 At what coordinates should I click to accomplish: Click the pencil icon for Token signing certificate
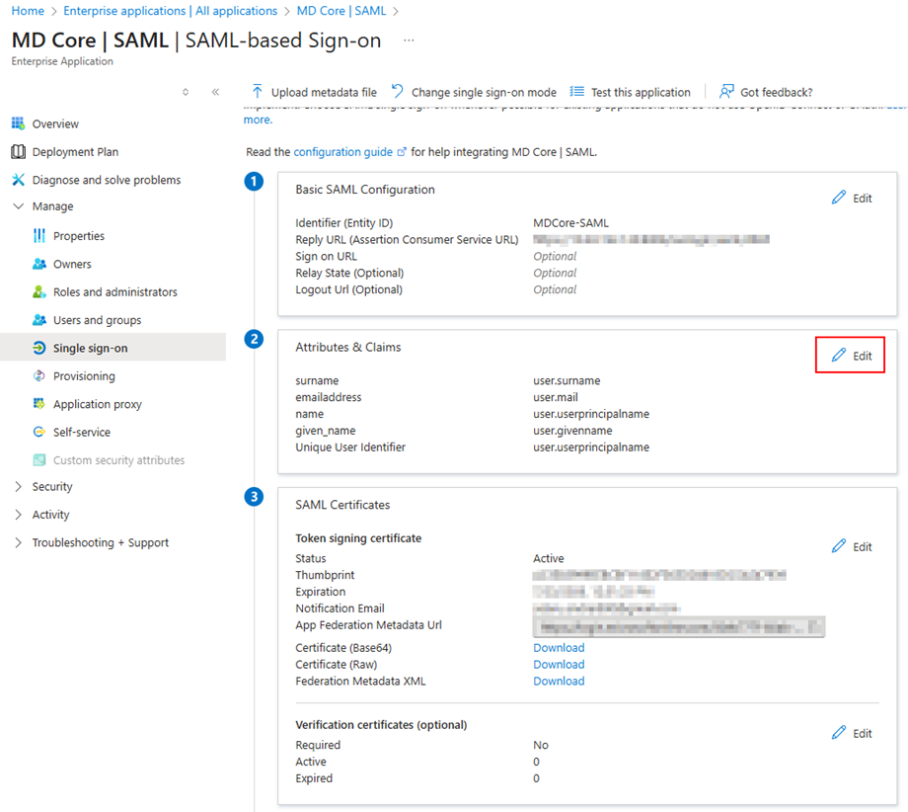pyautogui.click(x=839, y=546)
